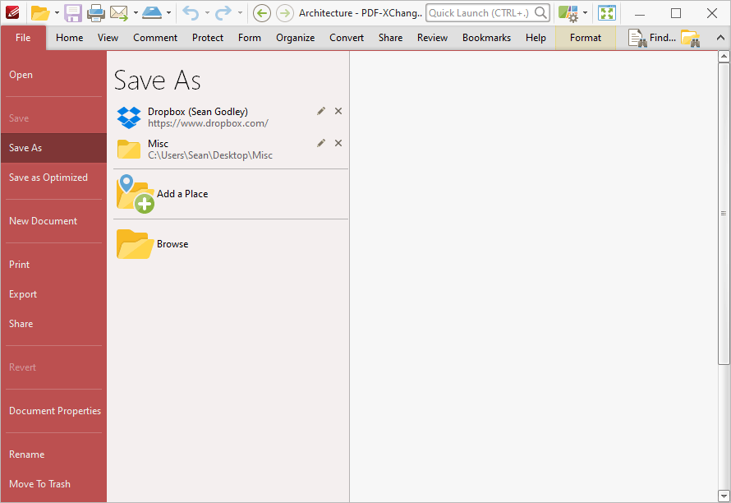
Task: Remove the Misc place with X icon
Action: pyautogui.click(x=338, y=143)
